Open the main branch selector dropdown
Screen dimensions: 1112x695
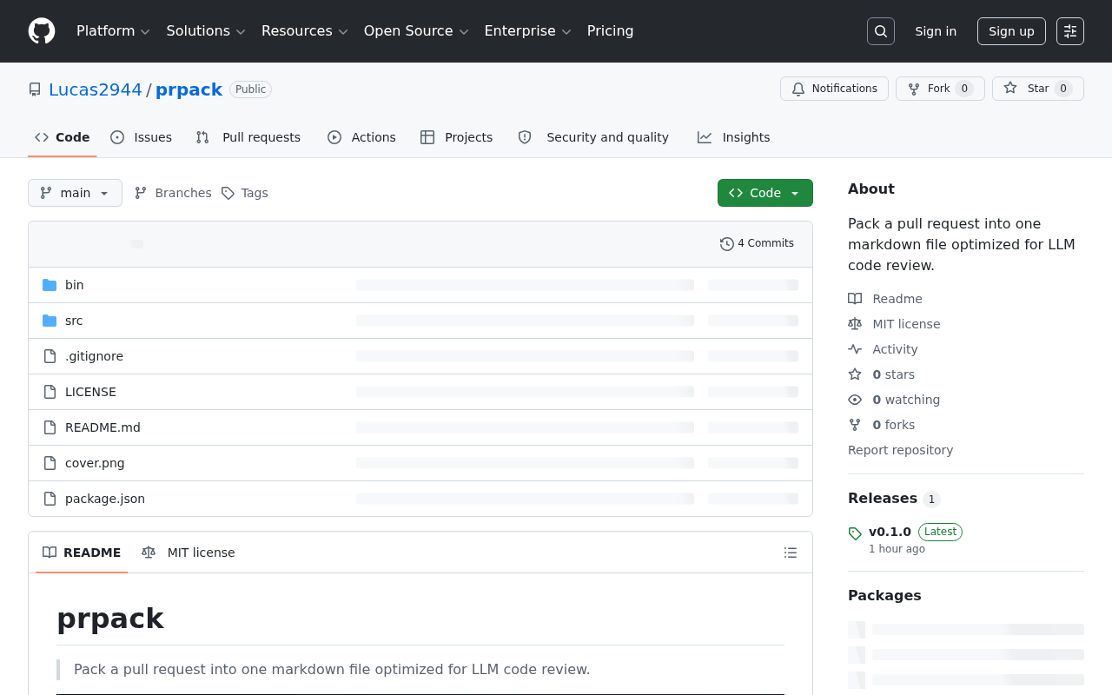75,193
